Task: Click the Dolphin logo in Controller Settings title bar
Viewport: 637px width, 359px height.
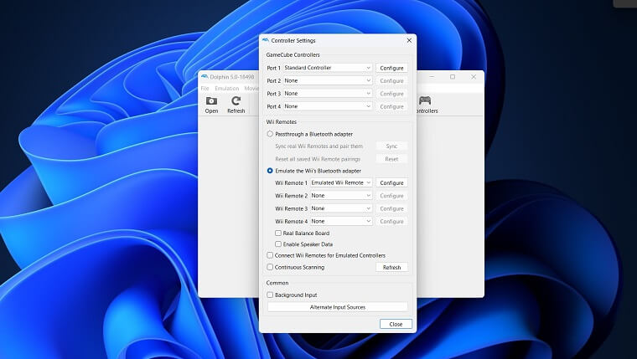Action: [x=266, y=40]
